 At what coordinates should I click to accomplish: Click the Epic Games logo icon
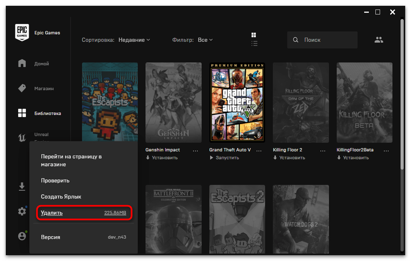tap(22, 33)
